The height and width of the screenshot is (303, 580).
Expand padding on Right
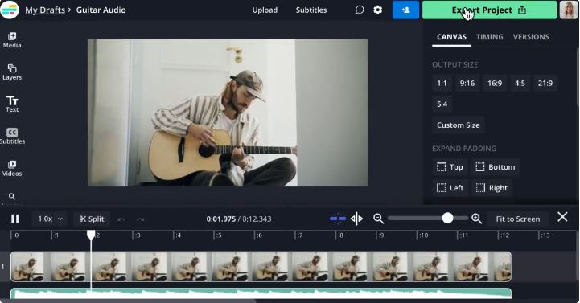pos(492,188)
